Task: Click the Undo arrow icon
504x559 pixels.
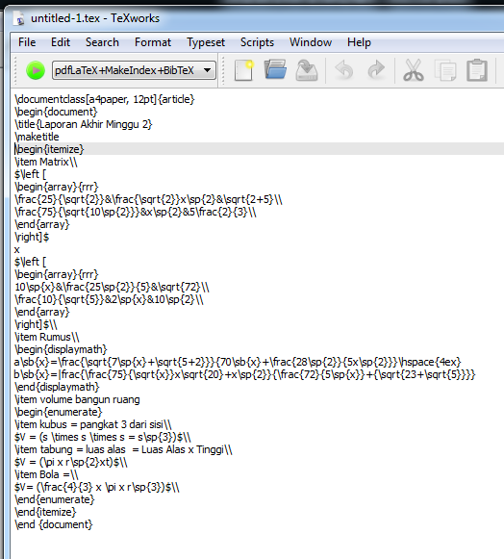Action: click(x=344, y=70)
